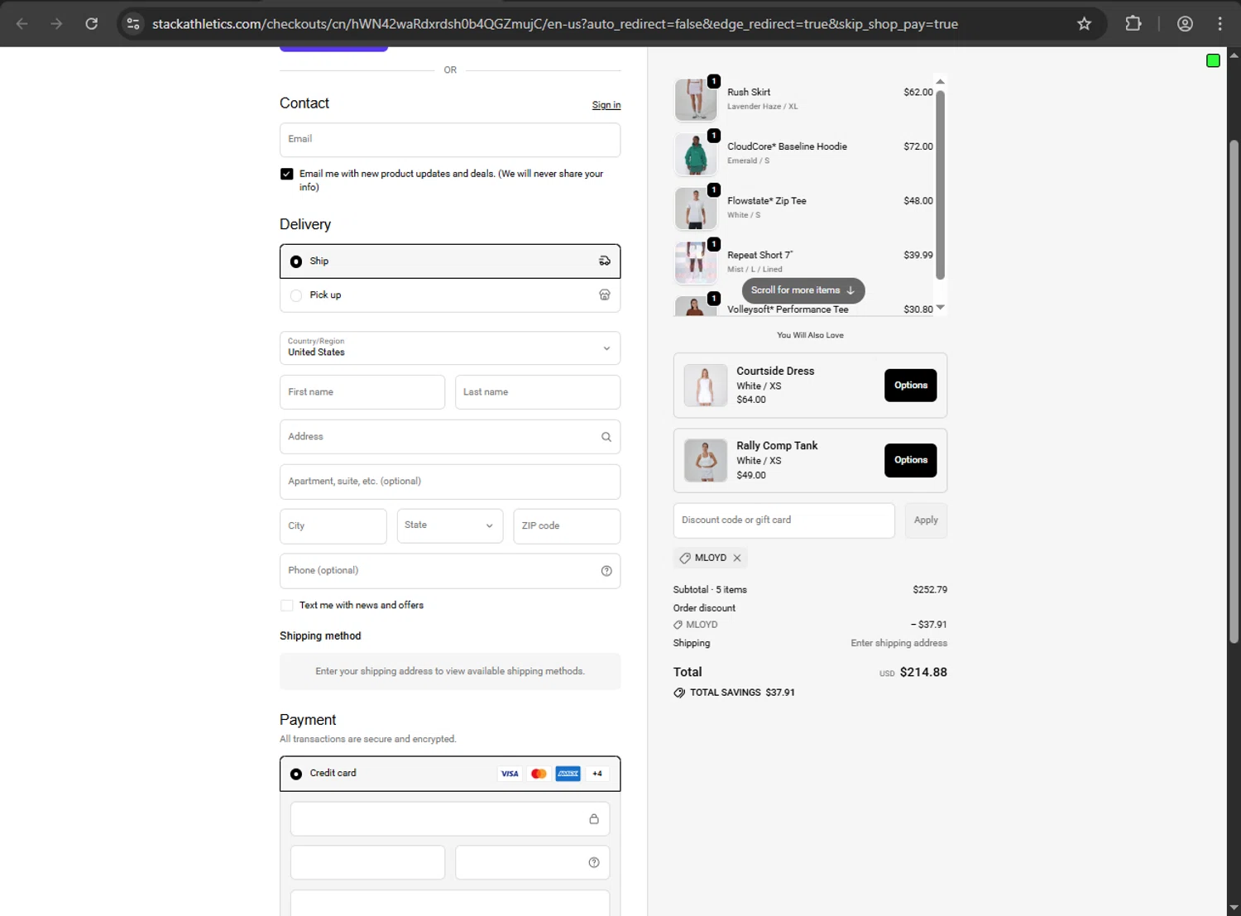Click phone field help question icon
1241x916 pixels.
tap(606, 571)
